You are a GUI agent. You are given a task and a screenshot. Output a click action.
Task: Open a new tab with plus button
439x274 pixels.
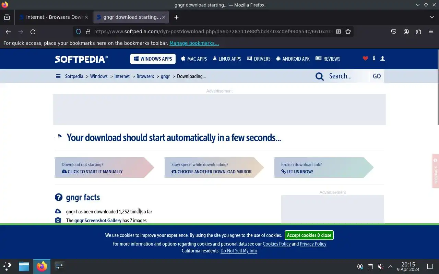(176, 17)
